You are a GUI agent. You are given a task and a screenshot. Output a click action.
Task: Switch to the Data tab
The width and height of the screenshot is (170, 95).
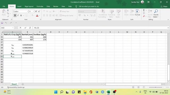[48, 6]
